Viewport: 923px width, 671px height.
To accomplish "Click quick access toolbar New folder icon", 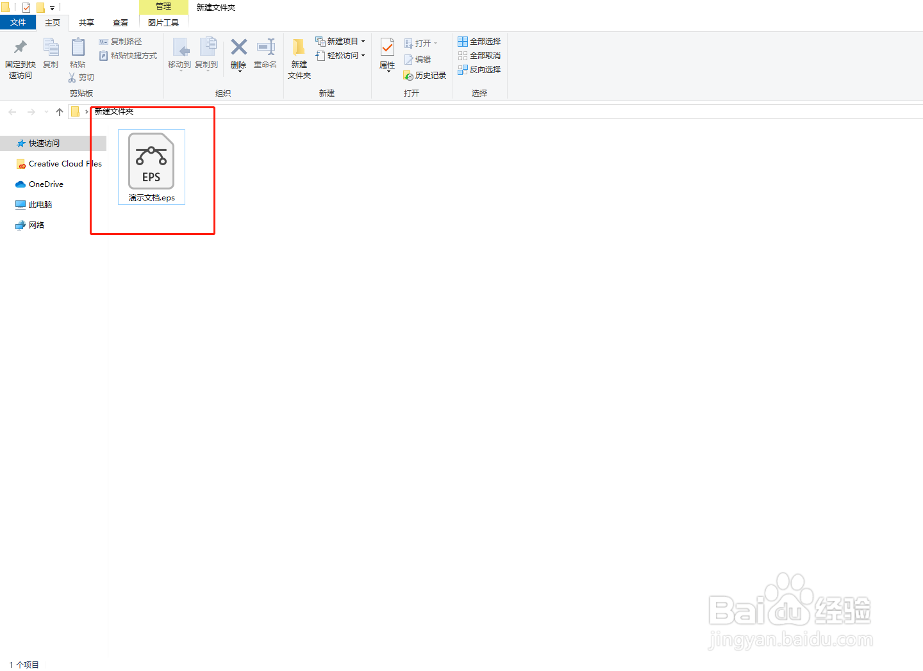I will click(x=40, y=8).
